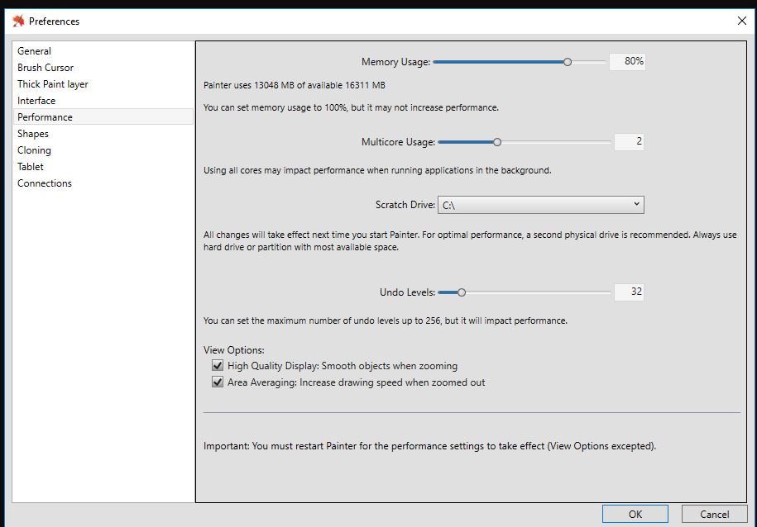Image resolution: width=757 pixels, height=527 pixels.
Task: Click the 'View Options:' label
Action: [x=233, y=350]
